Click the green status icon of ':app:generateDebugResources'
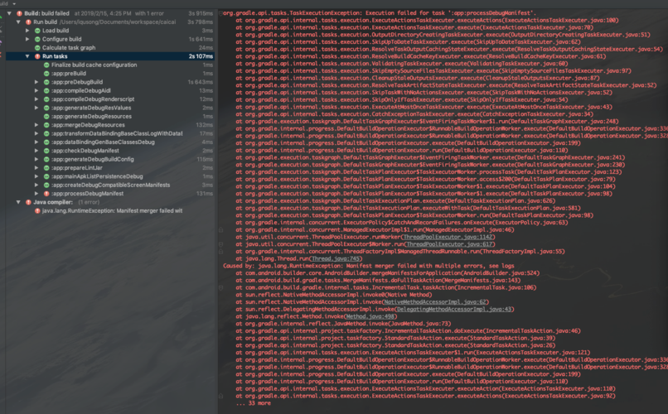The image size is (668, 414). [x=46, y=116]
